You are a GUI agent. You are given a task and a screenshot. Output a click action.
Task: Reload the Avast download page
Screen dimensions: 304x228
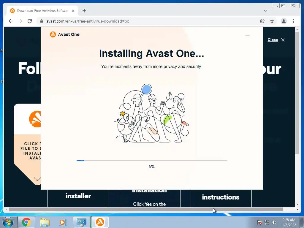point(30,21)
